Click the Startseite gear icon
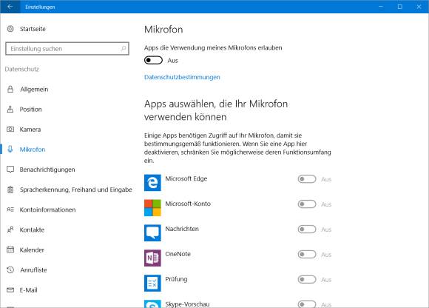The width and height of the screenshot is (429, 308). click(x=10, y=29)
